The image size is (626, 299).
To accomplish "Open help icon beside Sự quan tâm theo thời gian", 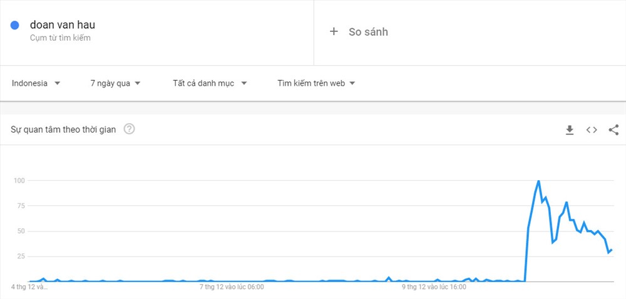I will 130,129.
